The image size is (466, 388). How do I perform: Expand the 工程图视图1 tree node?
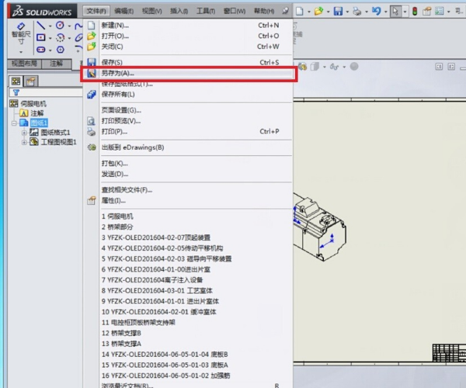[x=24, y=142]
